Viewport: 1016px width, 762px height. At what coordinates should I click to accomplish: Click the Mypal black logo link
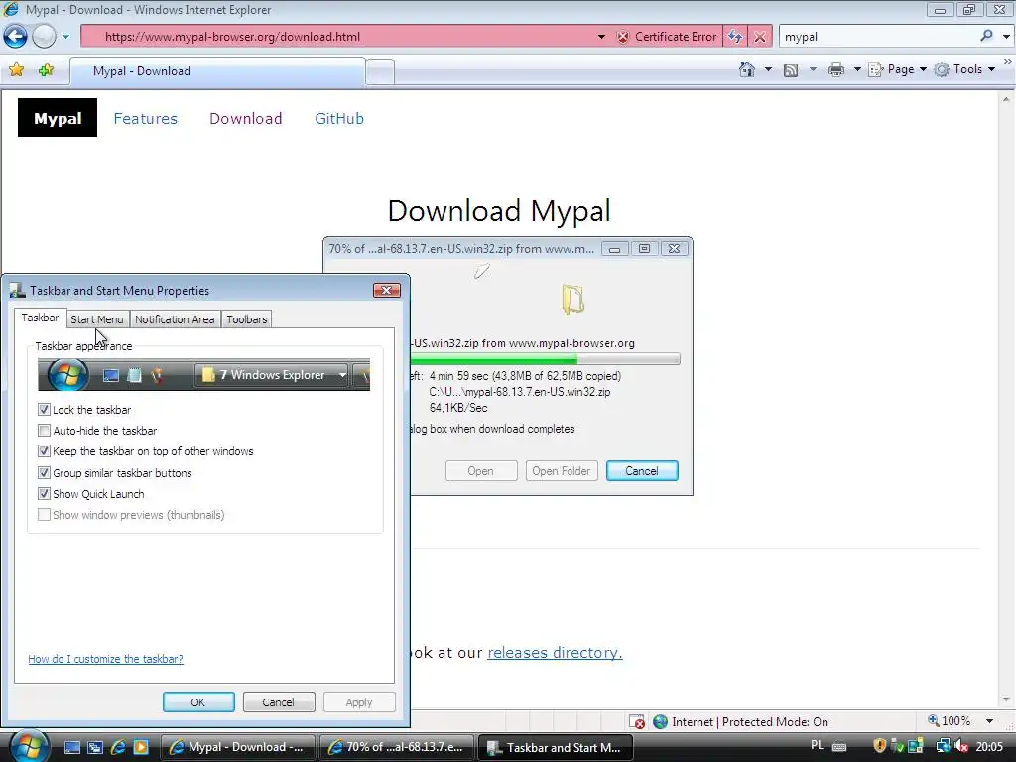(x=57, y=118)
